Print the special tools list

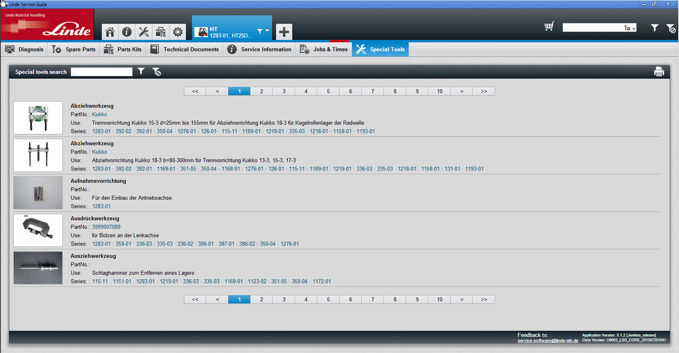pyautogui.click(x=659, y=72)
